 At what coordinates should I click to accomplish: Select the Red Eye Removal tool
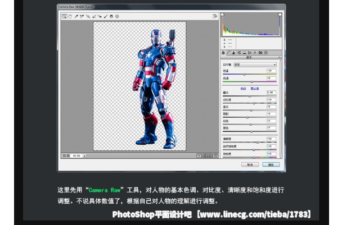100,16
